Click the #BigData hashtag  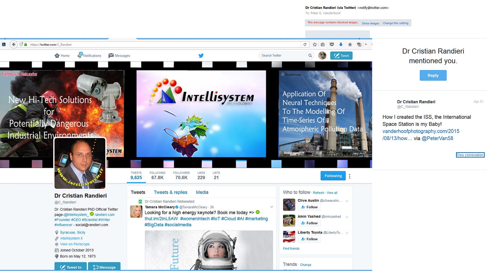point(154,225)
